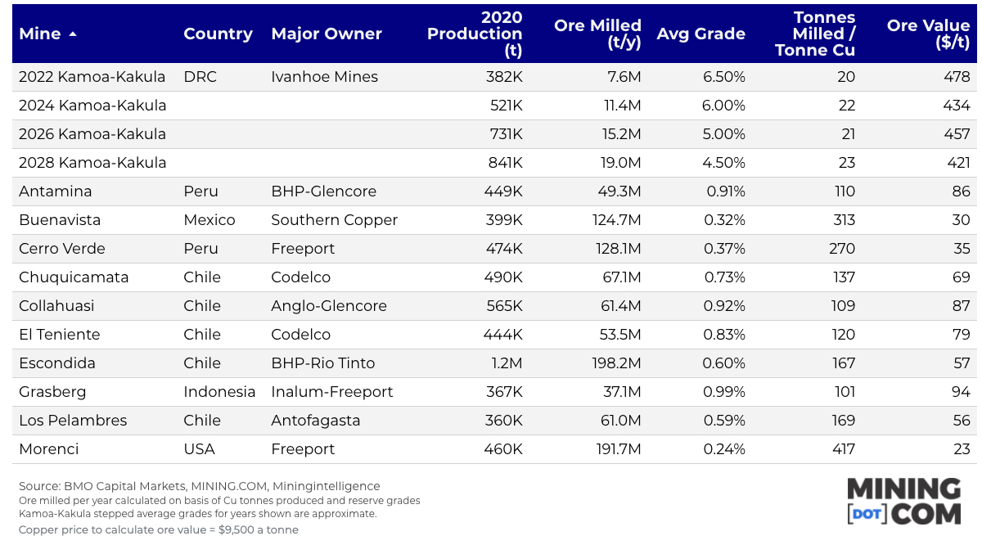
Task: Click the sort arrow beside the Mine header
Action: (x=73, y=34)
